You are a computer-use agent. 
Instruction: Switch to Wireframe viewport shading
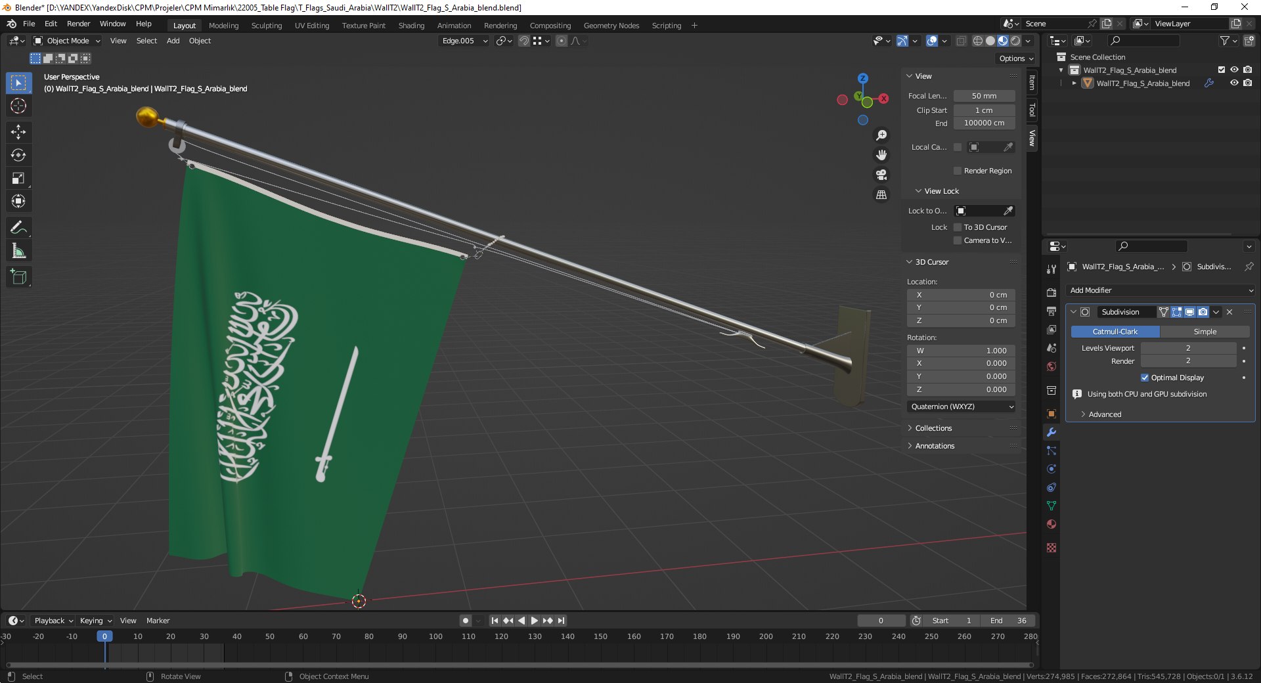click(978, 41)
